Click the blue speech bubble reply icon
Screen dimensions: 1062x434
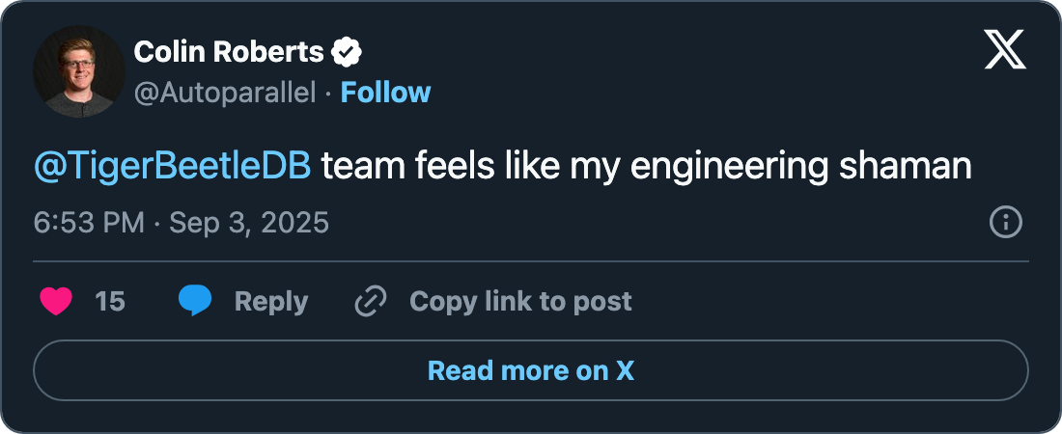coord(195,302)
